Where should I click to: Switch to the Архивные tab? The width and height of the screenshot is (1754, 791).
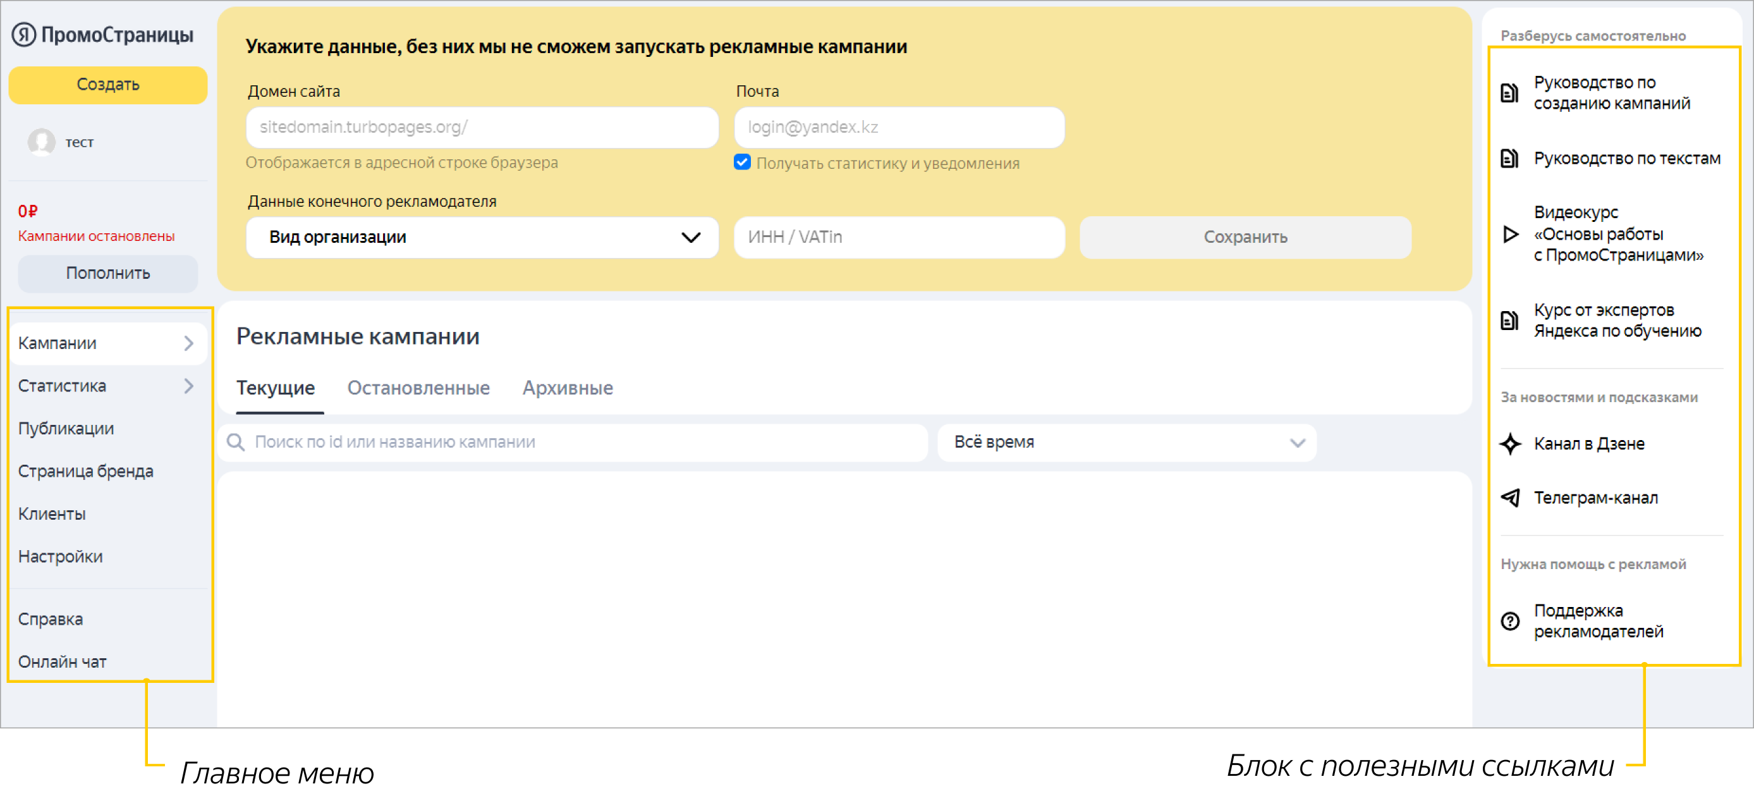[567, 388]
